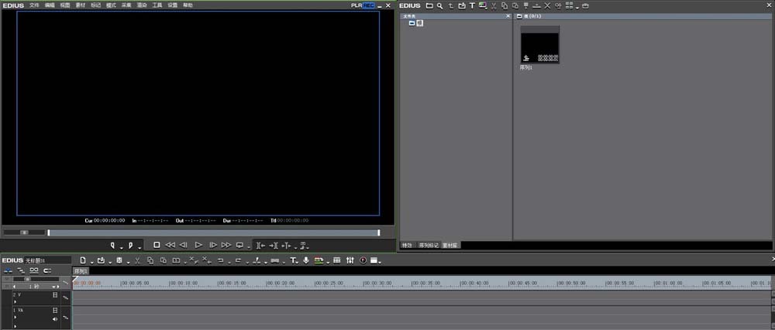Image resolution: width=775 pixels, height=330 pixels.
Task: Toggle REC mode in the player header
Action: [x=369, y=5]
